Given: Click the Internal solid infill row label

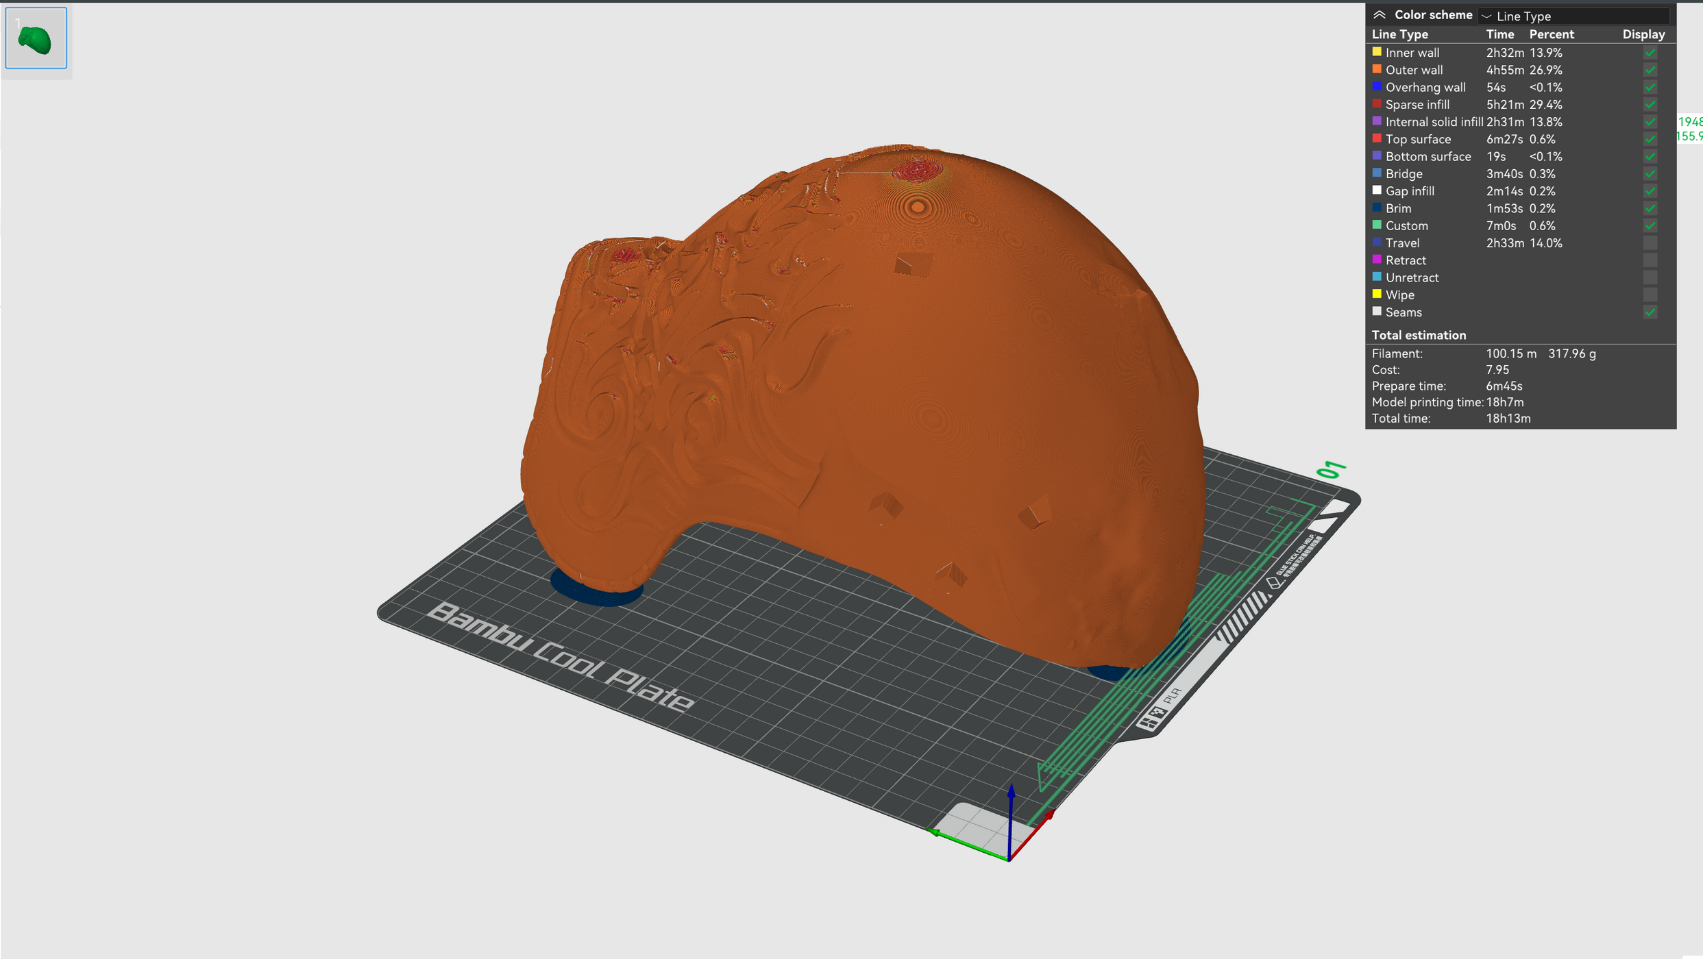Looking at the screenshot, I should tap(1434, 122).
